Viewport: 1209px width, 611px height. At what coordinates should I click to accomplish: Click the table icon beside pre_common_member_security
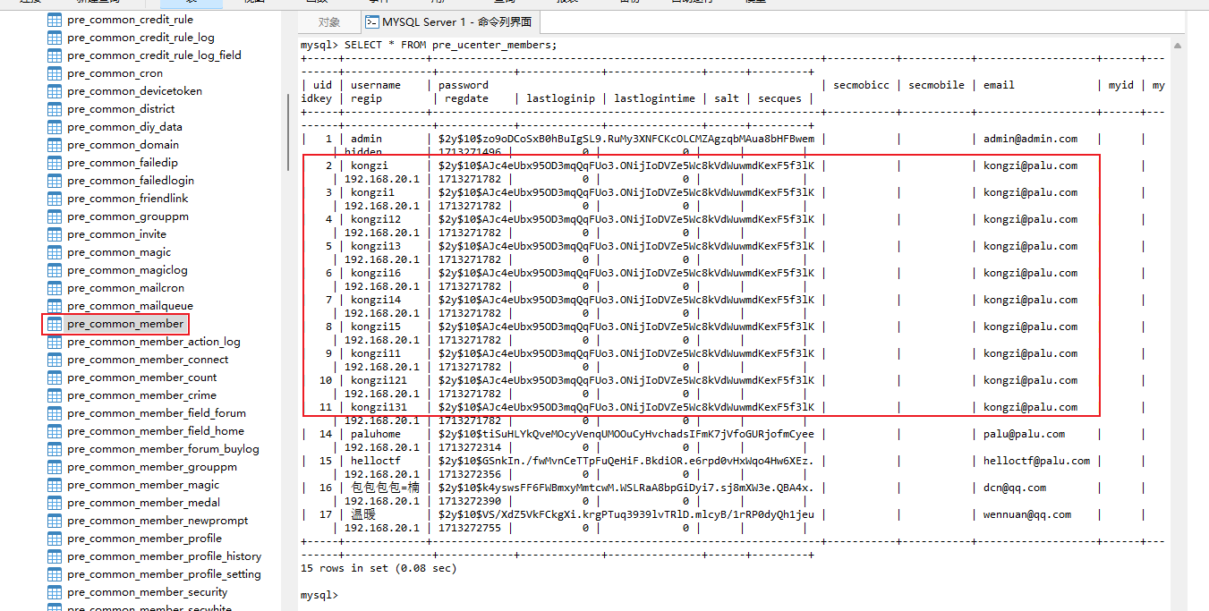[x=54, y=592]
